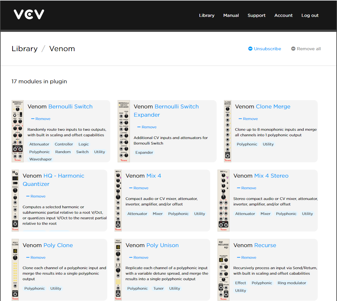This screenshot has width=337, height=301.
Task: Click the Switch tag on Bernoulli Switch
Action: pos(82,152)
